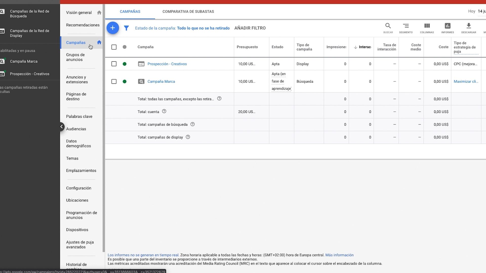The image size is (486, 273).
Task: Click the Maximizar clics bid strategy link
Action: (466, 81)
